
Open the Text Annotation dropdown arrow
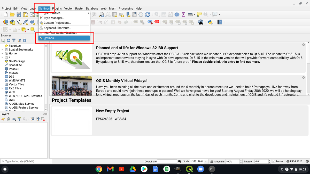pyautogui.click(x=219, y=15)
